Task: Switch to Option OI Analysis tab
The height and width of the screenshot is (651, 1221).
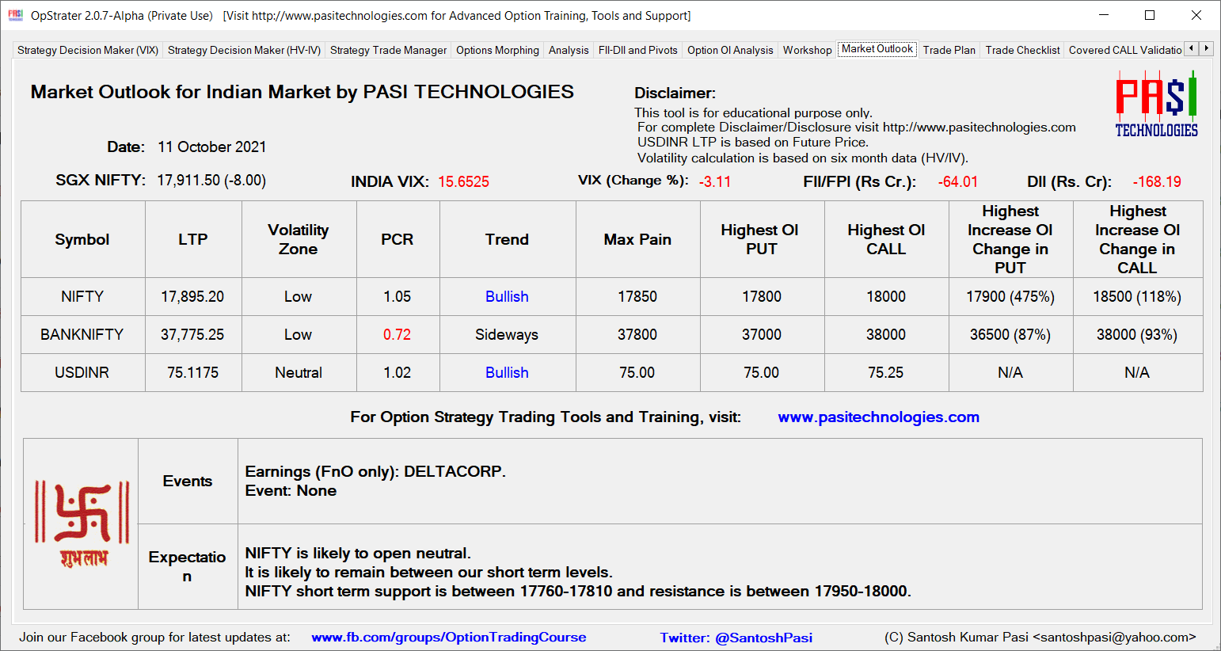Action: pos(730,50)
